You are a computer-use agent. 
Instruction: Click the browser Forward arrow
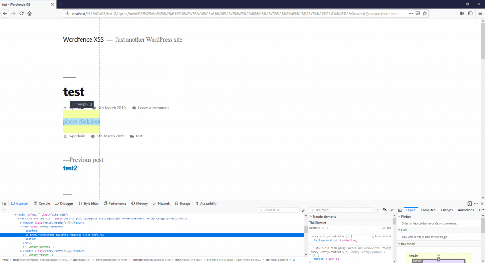point(13,14)
